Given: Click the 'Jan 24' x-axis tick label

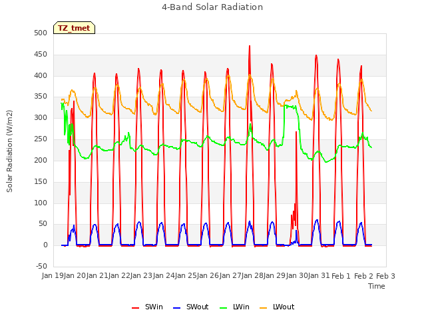Looking at the screenshot, I should click(164, 276).
